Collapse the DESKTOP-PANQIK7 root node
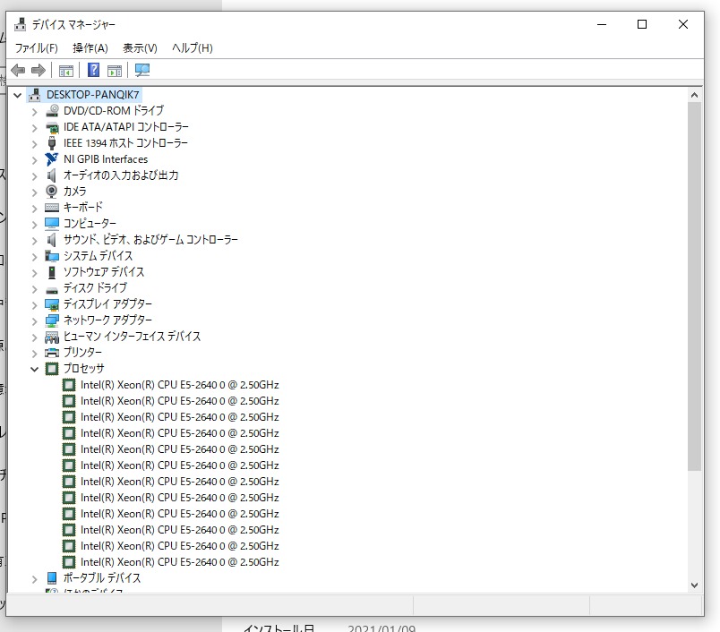Screen dimensions: 720x632 [x=17, y=96]
